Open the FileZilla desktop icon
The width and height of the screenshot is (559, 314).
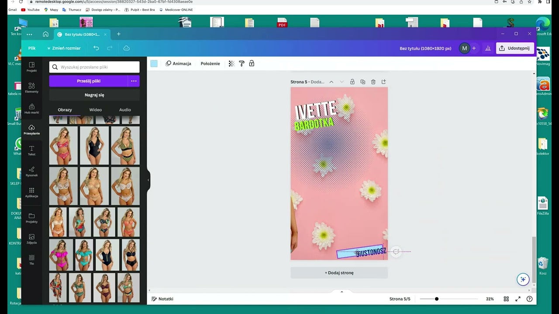543,206
